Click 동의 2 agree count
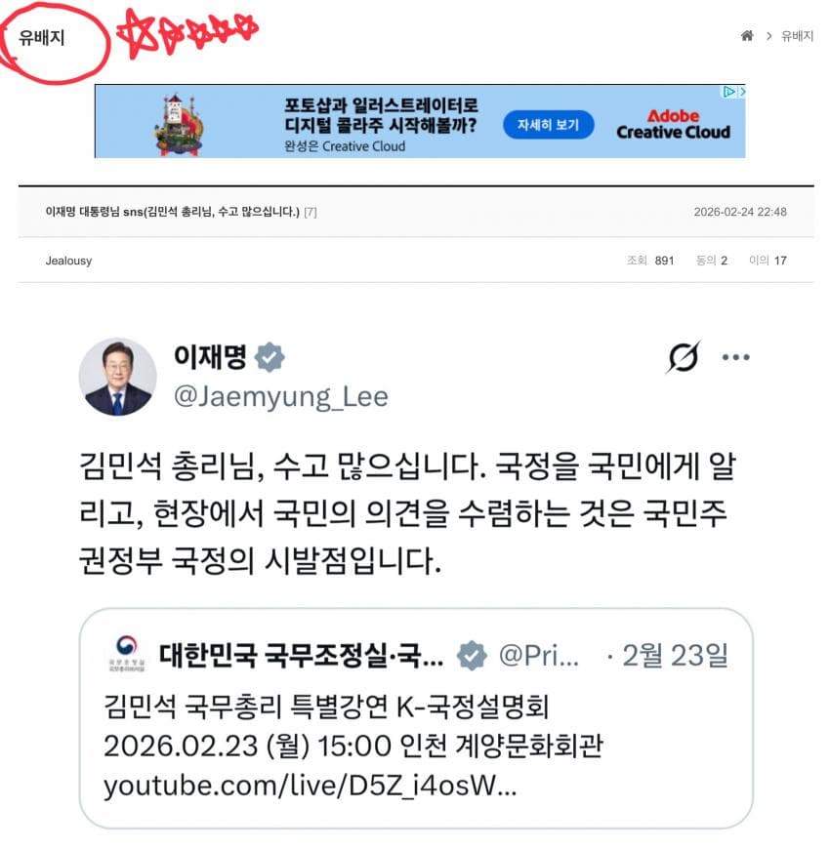This screenshot has height=849, width=830. 711,261
